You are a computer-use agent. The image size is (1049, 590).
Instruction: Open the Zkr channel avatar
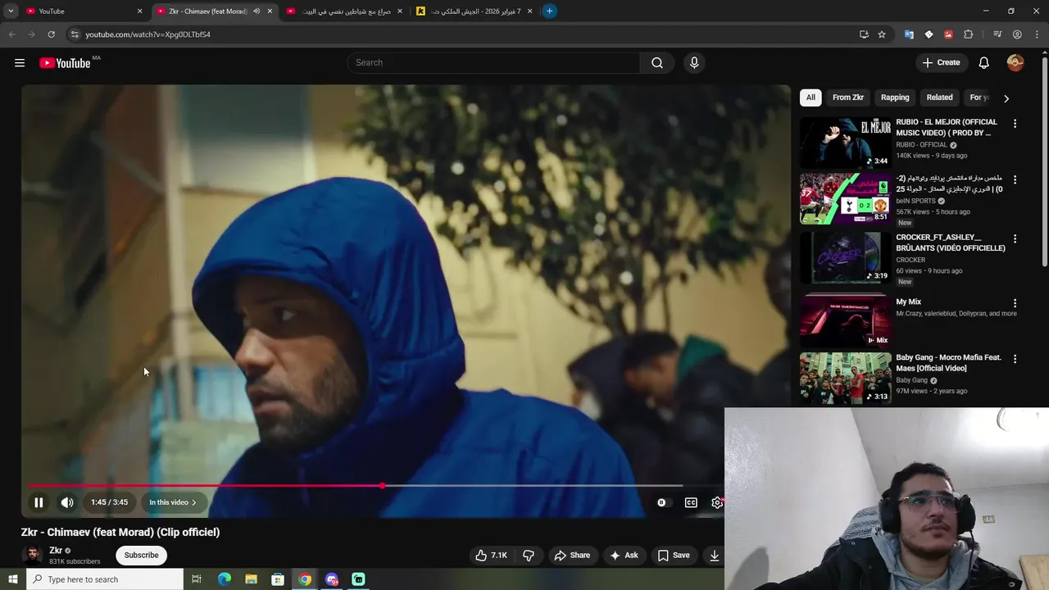33,556
